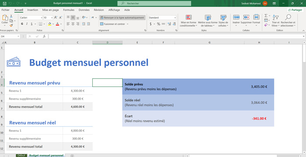Viewport: 306px width, 157px height.
Task: Open the fill color dropdown arrow
Action: tap(53, 24)
